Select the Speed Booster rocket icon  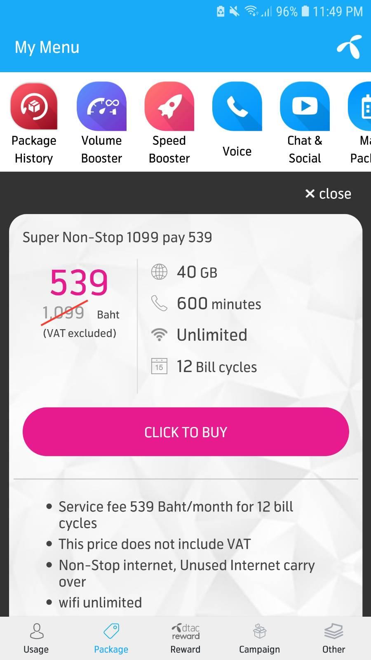coord(169,106)
